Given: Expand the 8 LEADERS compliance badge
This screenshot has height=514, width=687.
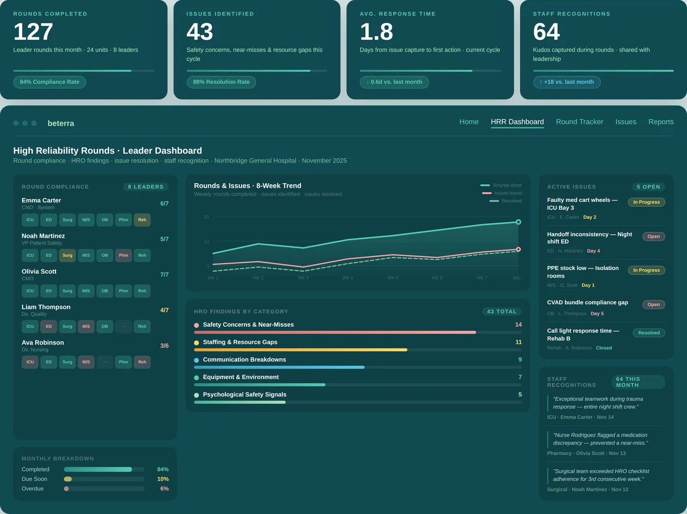Looking at the screenshot, I should [x=146, y=187].
